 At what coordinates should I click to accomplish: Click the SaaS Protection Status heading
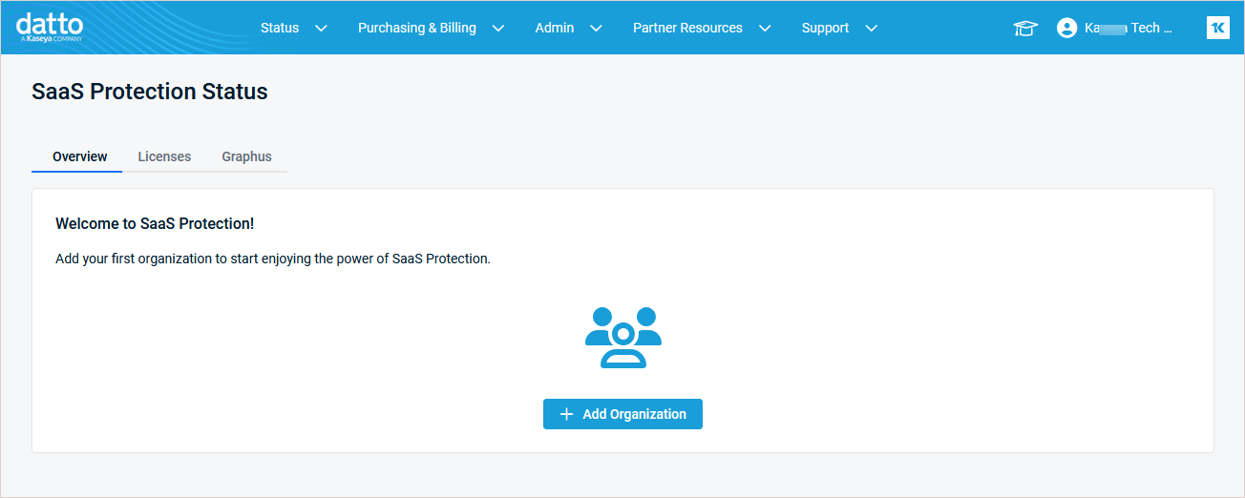(150, 92)
